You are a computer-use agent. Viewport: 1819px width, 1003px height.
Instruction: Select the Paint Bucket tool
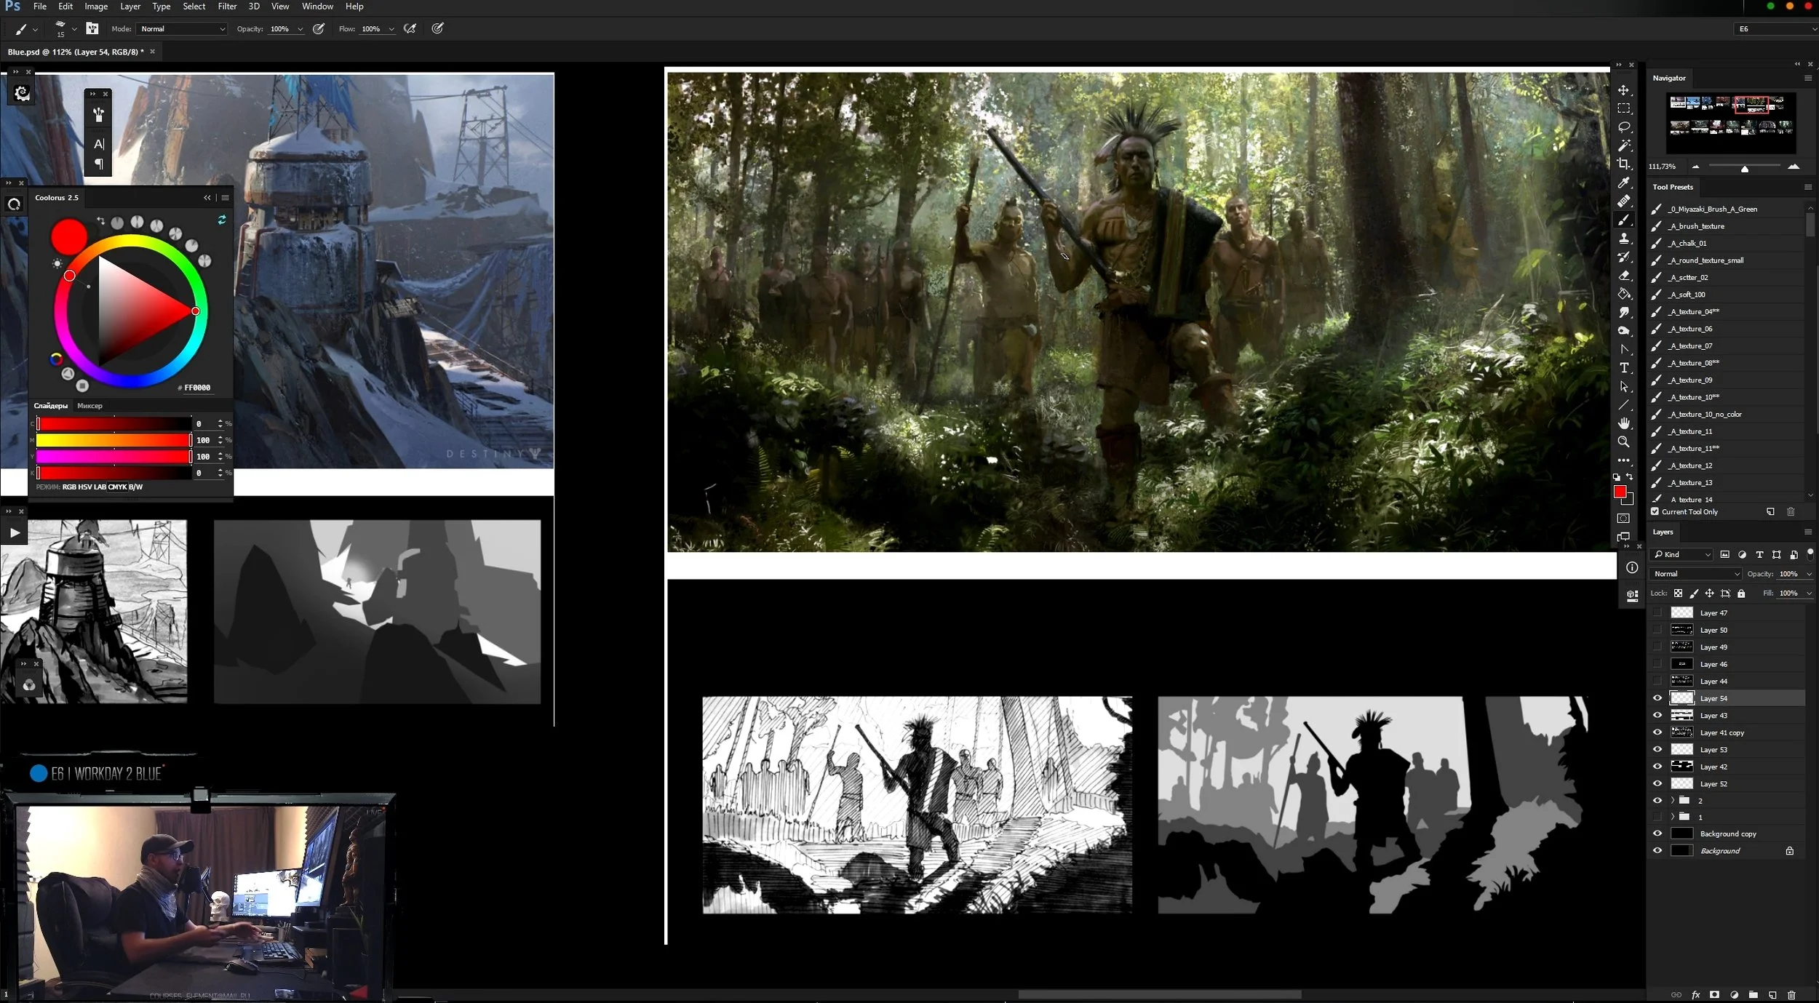(x=1623, y=294)
